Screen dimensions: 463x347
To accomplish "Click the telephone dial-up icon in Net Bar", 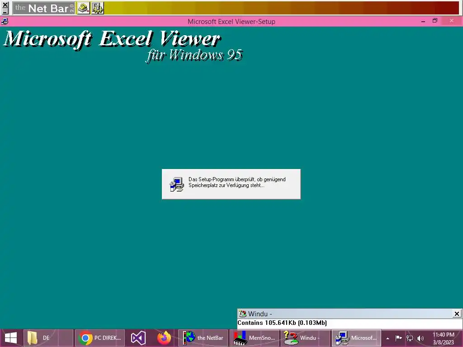I will tap(84, 8).
